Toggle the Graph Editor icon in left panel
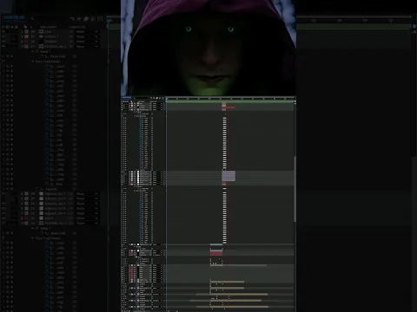Screen dimensions: 417x312 (100, 19)
